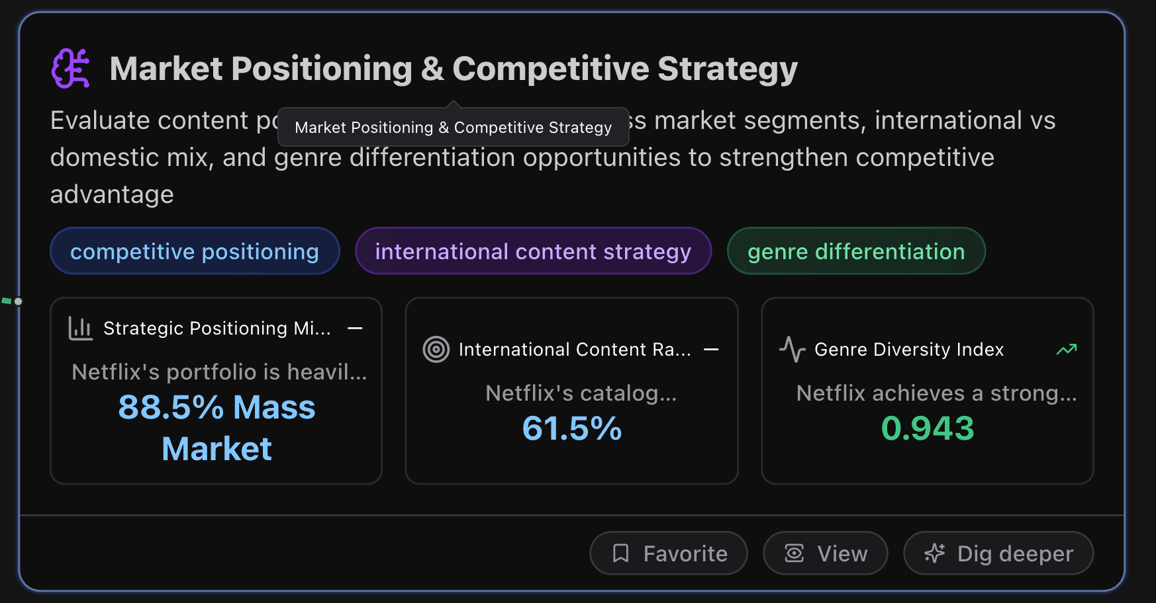Toggle the international content strategy tag

pos(533,251)
